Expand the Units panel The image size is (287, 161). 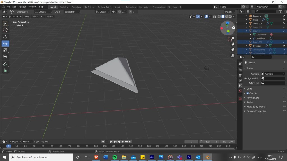249,89
